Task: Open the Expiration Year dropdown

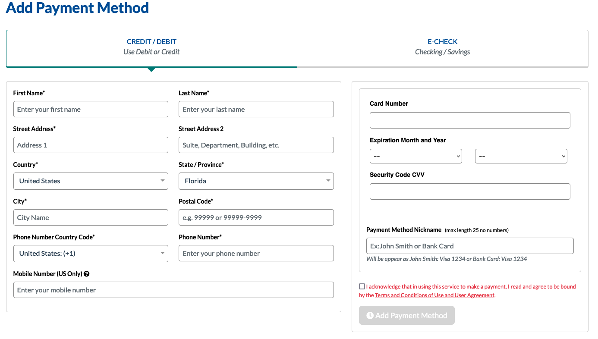Action: [x=521, y=156]
